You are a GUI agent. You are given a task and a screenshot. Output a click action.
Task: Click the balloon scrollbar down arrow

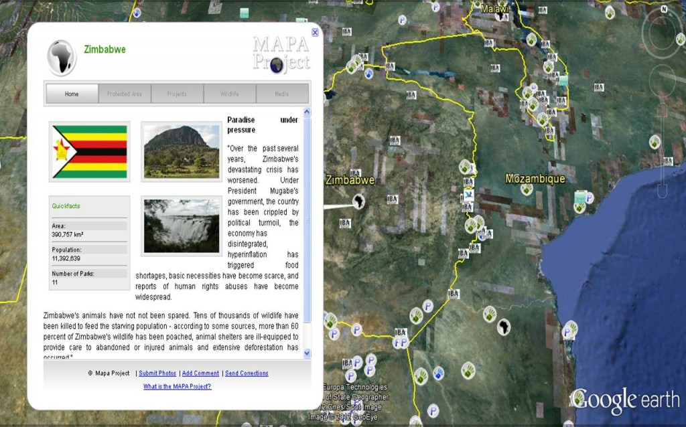[307, 353]
